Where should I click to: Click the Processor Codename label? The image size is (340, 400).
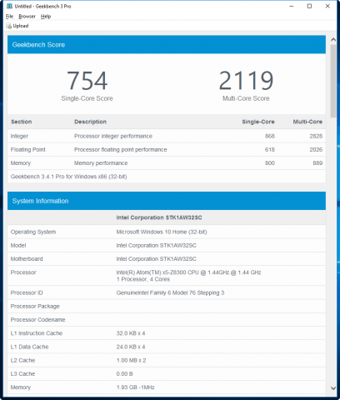(x=37, y=320)
